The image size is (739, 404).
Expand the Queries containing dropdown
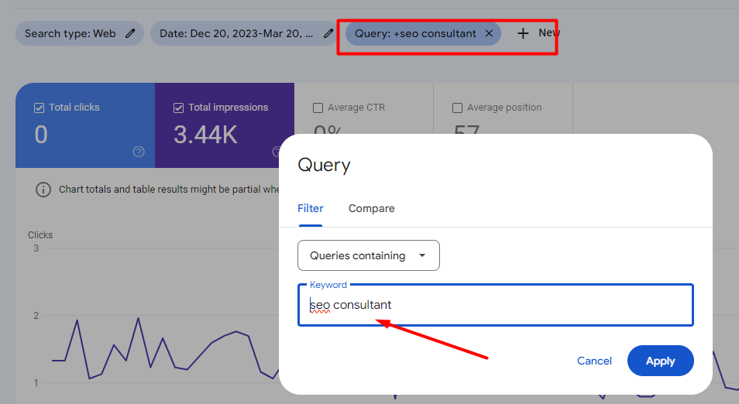click(369, 255)
